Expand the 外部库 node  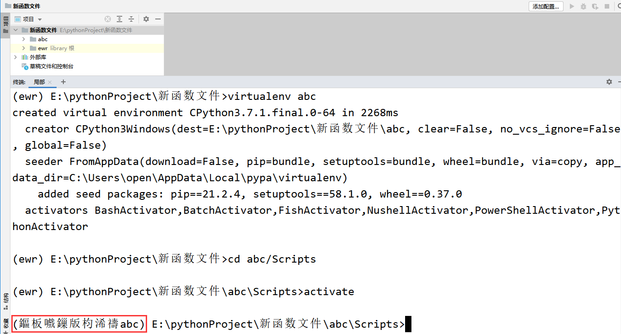16,57
